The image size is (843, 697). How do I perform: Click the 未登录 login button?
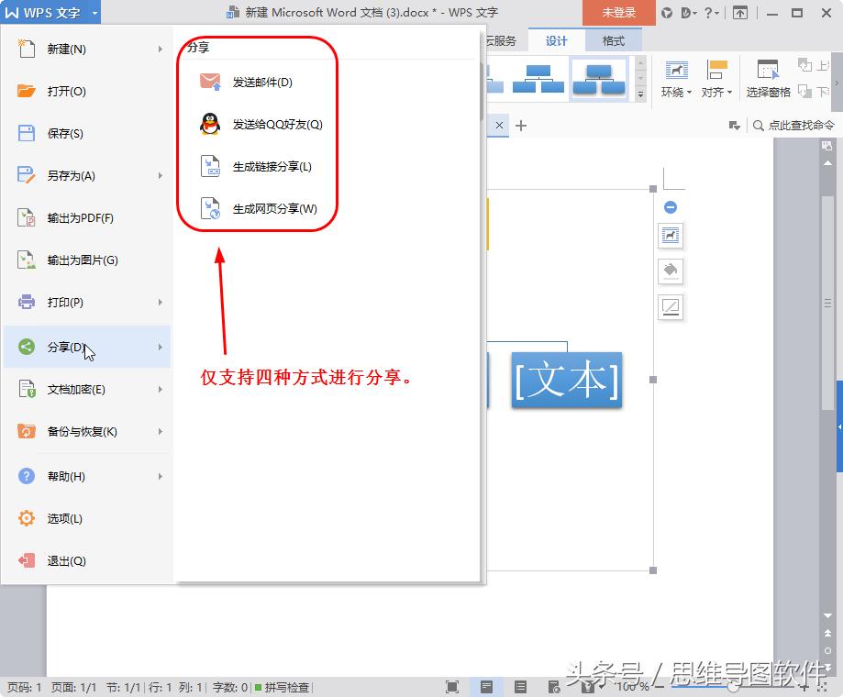click(x=617, y=13)
